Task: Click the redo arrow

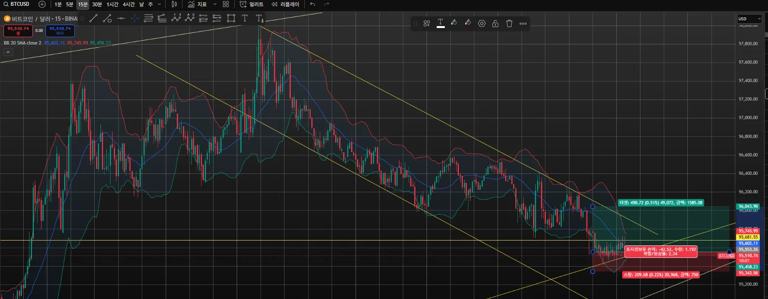Action: pyautogui.click(x=327, y=4)
